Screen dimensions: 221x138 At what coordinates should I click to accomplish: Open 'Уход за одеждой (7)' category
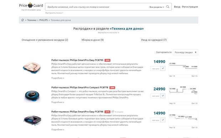(154, 40)
